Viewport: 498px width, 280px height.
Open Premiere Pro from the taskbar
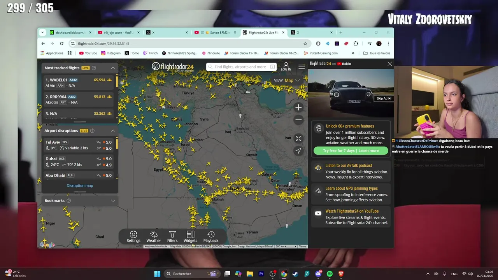(261, 274)
